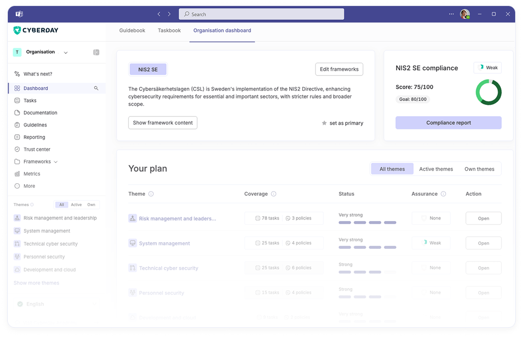Screen dimensions: 523x337
Task: Click Open for Risk management row
Action: click(483, 218)
